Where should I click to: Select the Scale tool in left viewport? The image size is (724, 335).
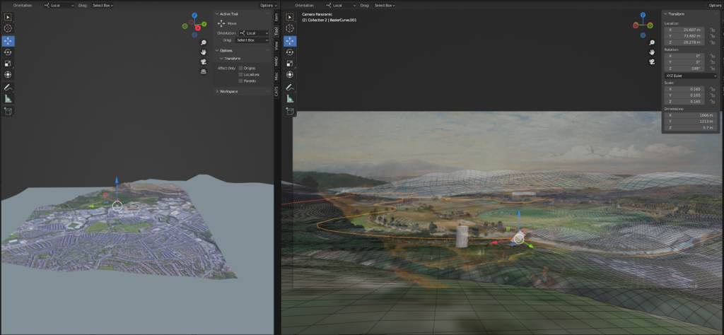coord(8,63)
